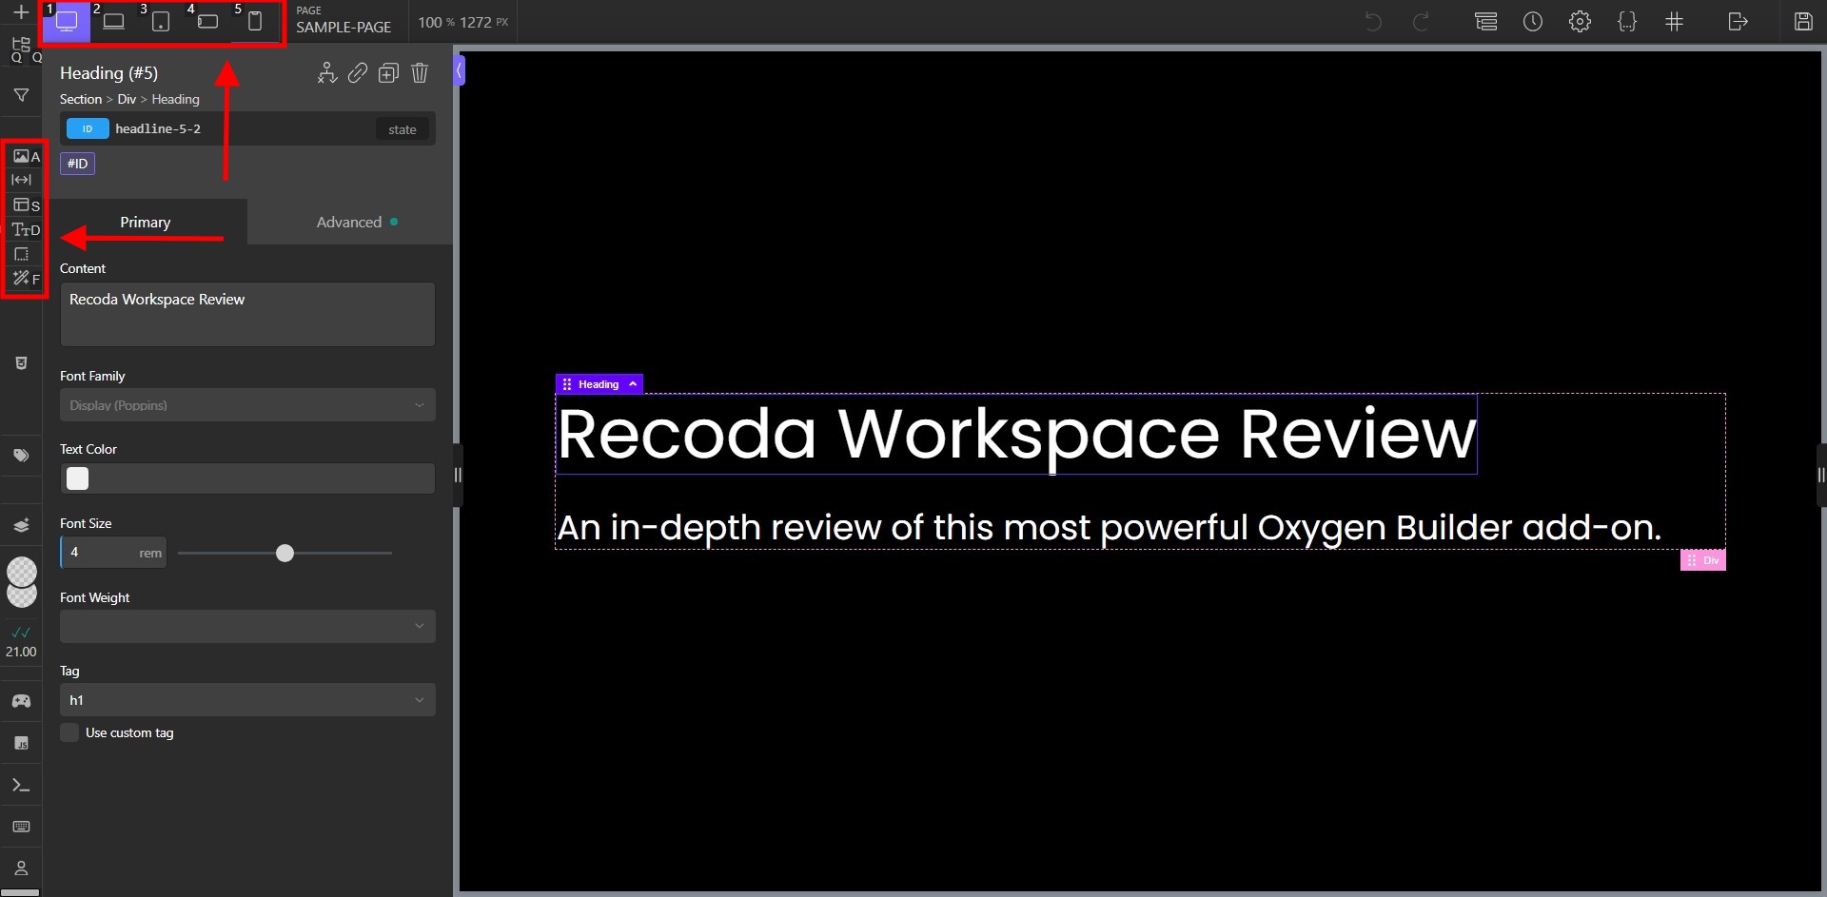Switch to the mobile phone breakpoint
The width and height of the screenshot is (1827, 897).
point(255,21)
